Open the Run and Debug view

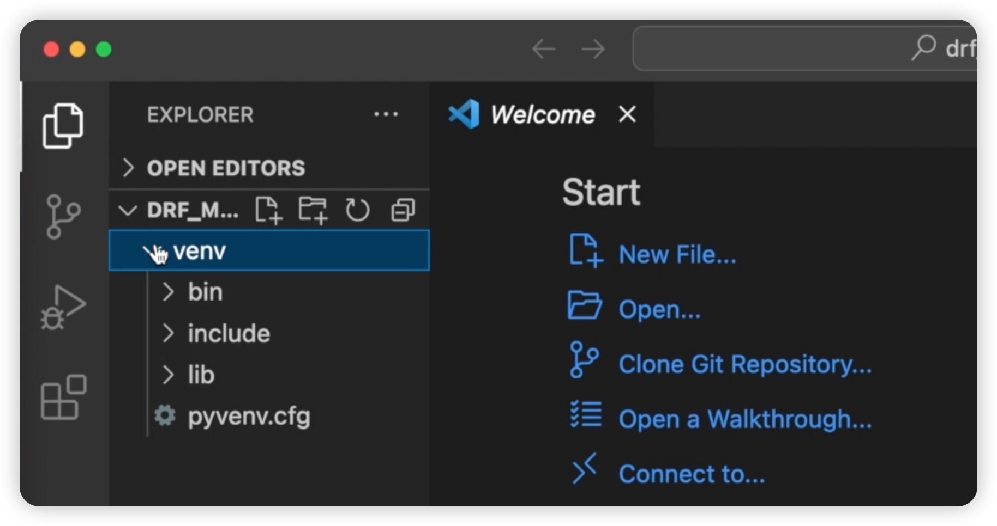point(63,308)
